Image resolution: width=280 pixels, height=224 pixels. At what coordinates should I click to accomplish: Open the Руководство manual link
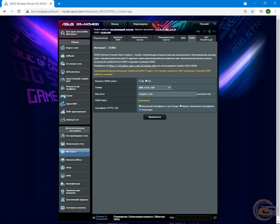(x=120, y=217)
